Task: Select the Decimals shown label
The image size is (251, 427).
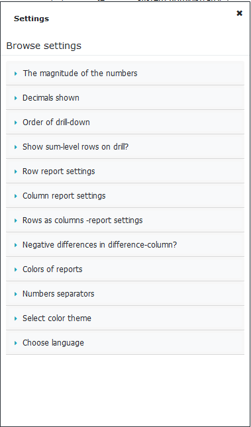Action: point(51,98)
